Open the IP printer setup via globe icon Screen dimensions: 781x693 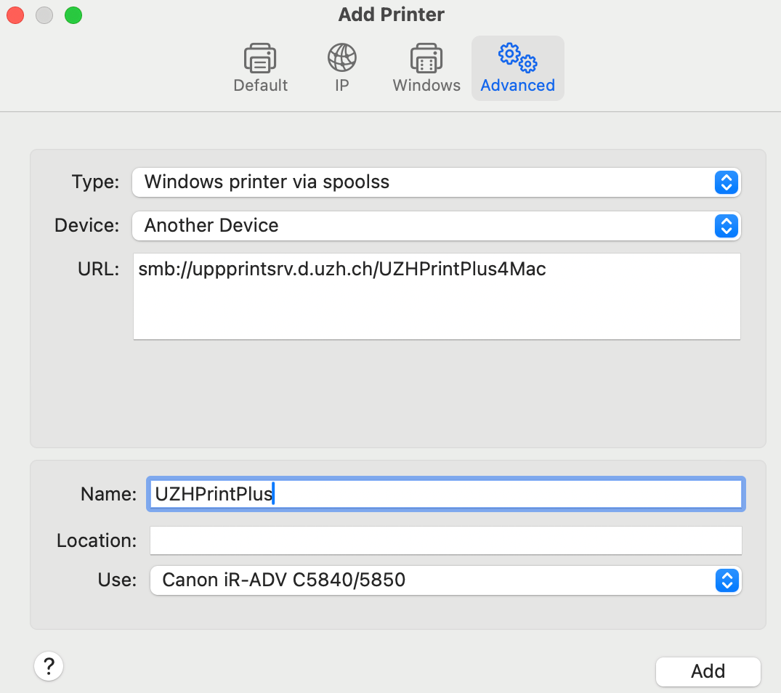point(341,58)
